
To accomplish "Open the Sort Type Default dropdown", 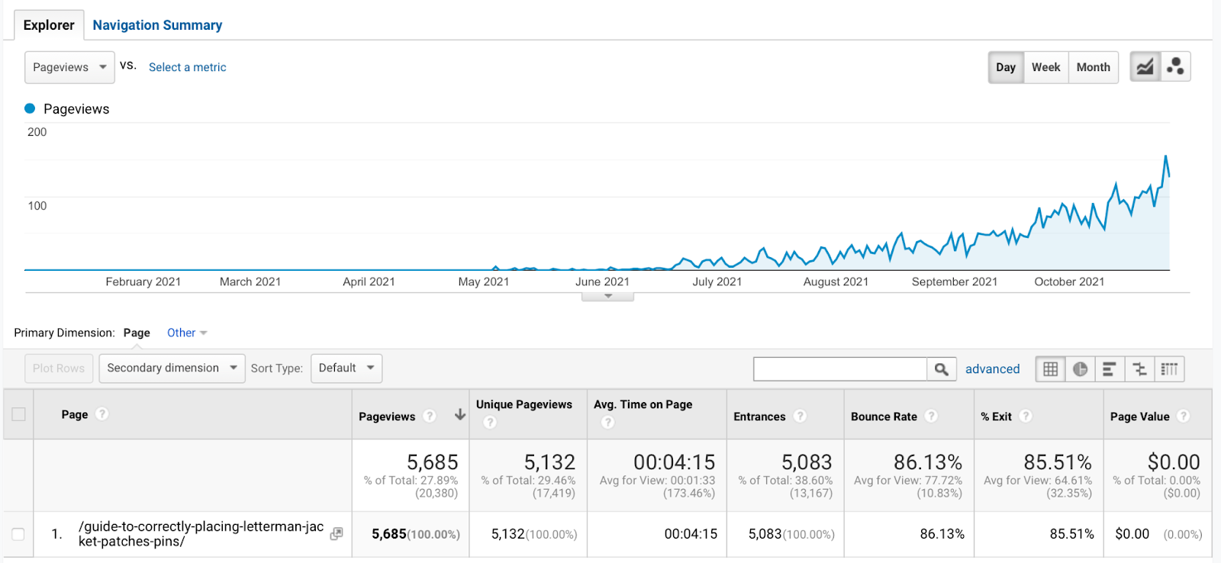I will [346, 368].
